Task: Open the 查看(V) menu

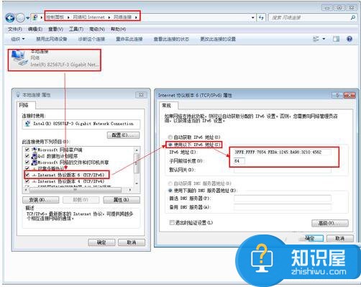Action: coord(55,29)
